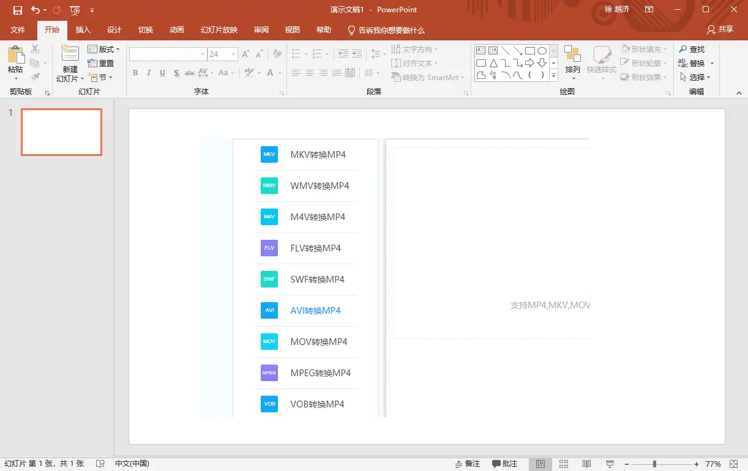Image resolution: width=748 pixels, height=471 pixels.
Task: Click the Start From Beginning slideshow icon
Action: coord(75,10)
